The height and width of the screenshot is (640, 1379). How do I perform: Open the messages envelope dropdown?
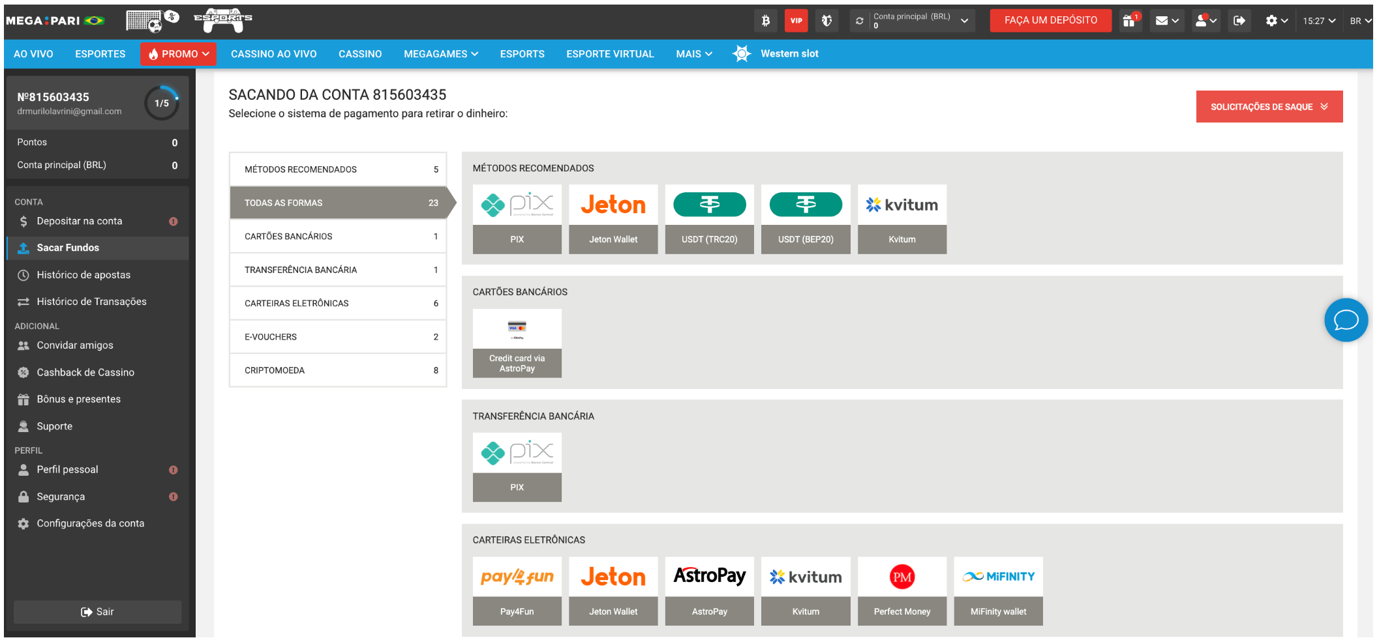[x=1167, y=21]
